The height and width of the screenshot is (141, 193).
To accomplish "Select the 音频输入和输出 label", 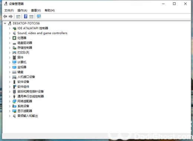I will click(x=27, y=116).
